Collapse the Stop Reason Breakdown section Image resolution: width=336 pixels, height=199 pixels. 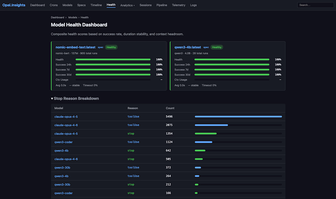click(75, 99)
